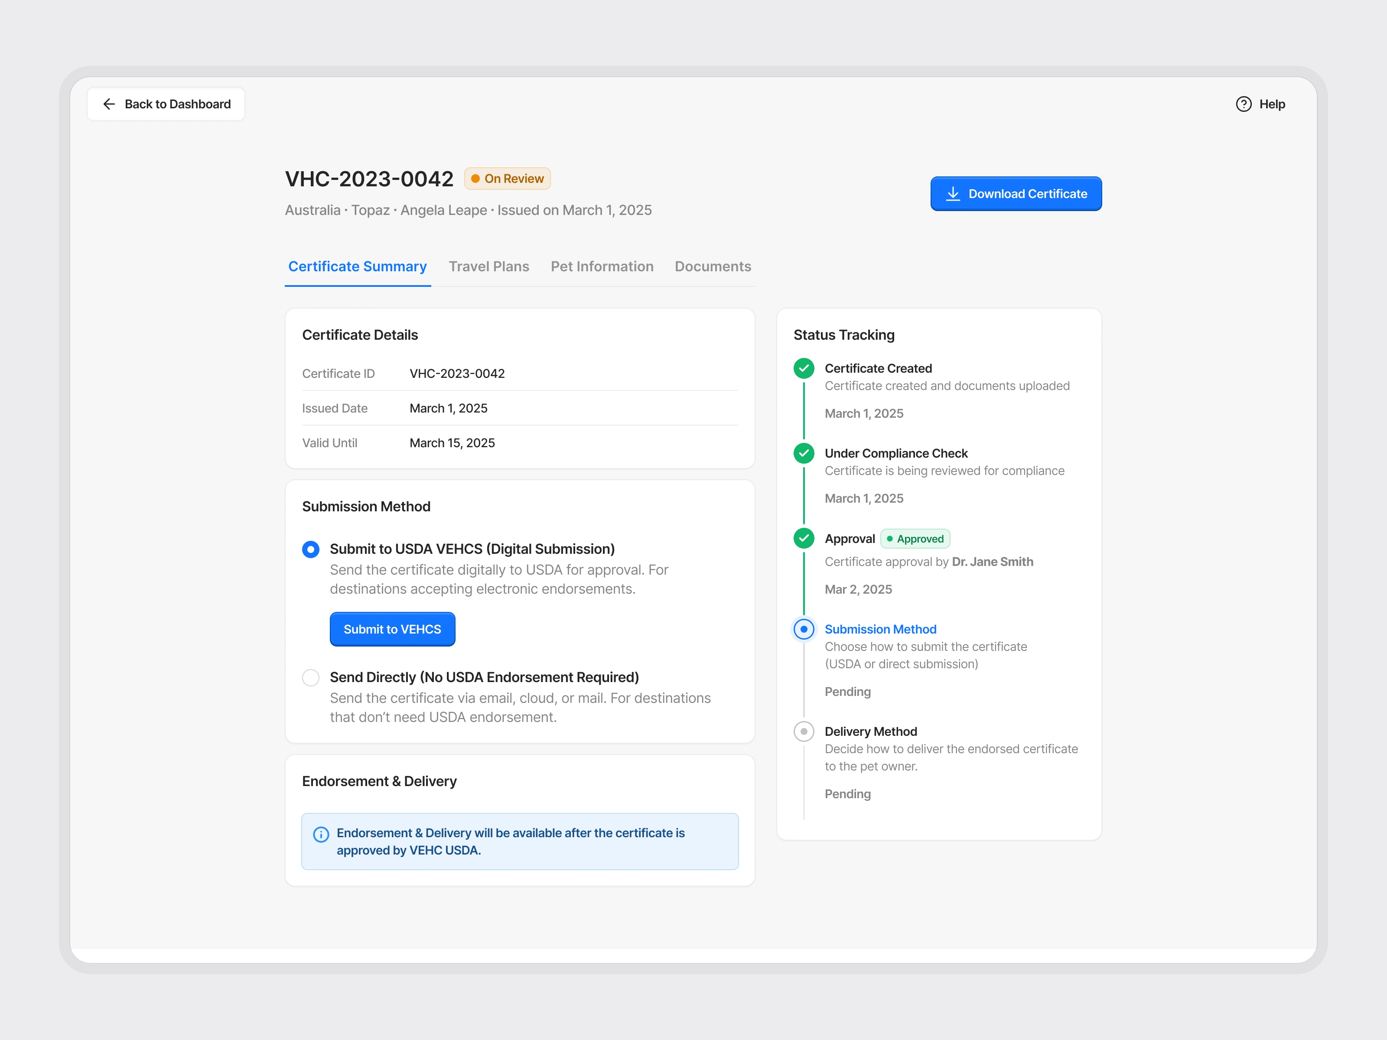Click Under Compliance Check green checkmark

[x=804, y=453]
